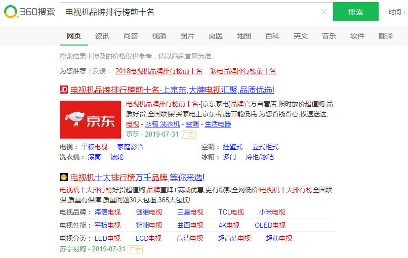Image resolution: width=408 pixels, height=258 pixels.
Task: Click the 360搜索 logo
Action: pyautogui.click(x=29, y=12)
